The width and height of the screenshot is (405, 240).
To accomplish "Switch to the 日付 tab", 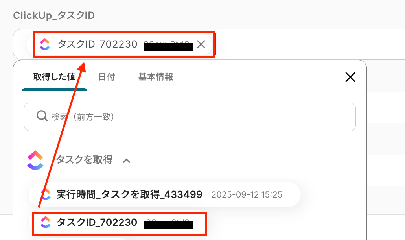I will (107, 77).
